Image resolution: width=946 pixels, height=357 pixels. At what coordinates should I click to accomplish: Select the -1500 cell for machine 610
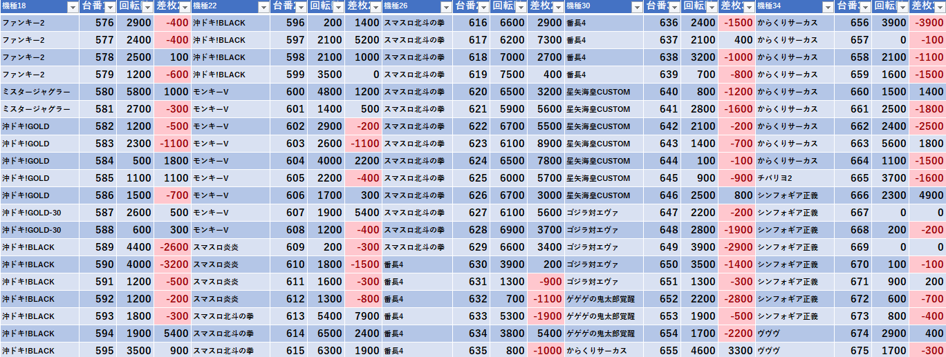point(363,264)
